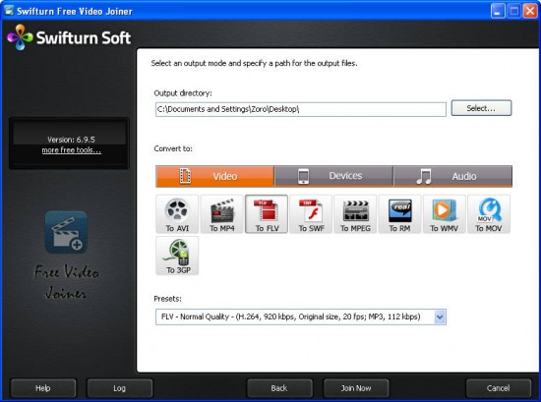This screenshot has width=541, height=402.
Task: Switch to the Audio tab
Action: point(453,176)
